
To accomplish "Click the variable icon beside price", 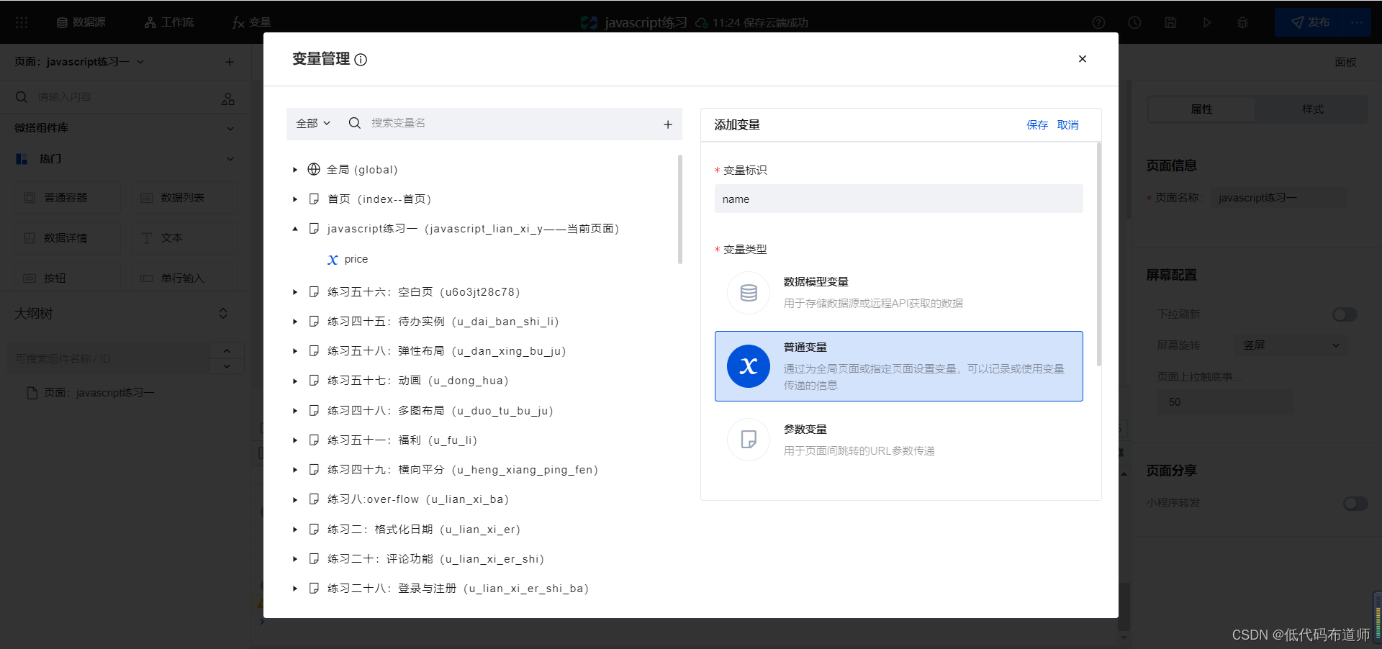I will tap(333, 260).
